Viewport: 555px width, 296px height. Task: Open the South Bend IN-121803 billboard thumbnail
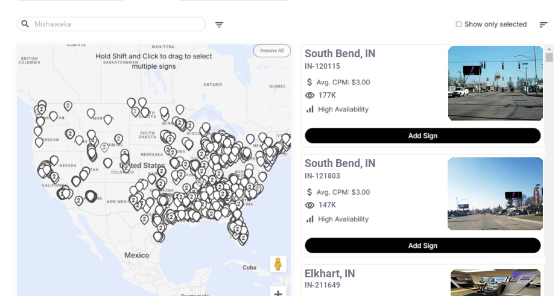(x=495, y=194)
